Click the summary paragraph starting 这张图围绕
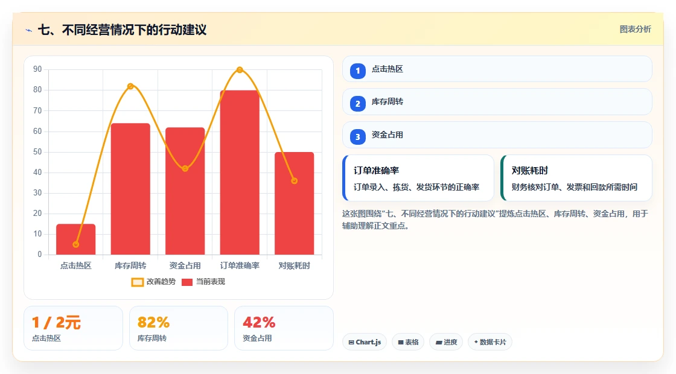The width and height of the screenshot is (676, 374). (x=495, y=220)
